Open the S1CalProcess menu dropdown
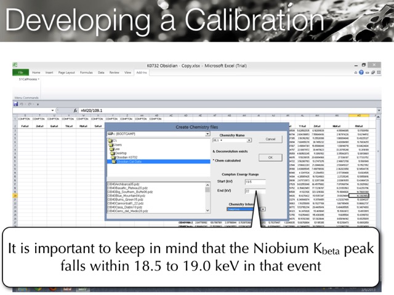Viewport: 394px width, 295px height. [29, 79]
